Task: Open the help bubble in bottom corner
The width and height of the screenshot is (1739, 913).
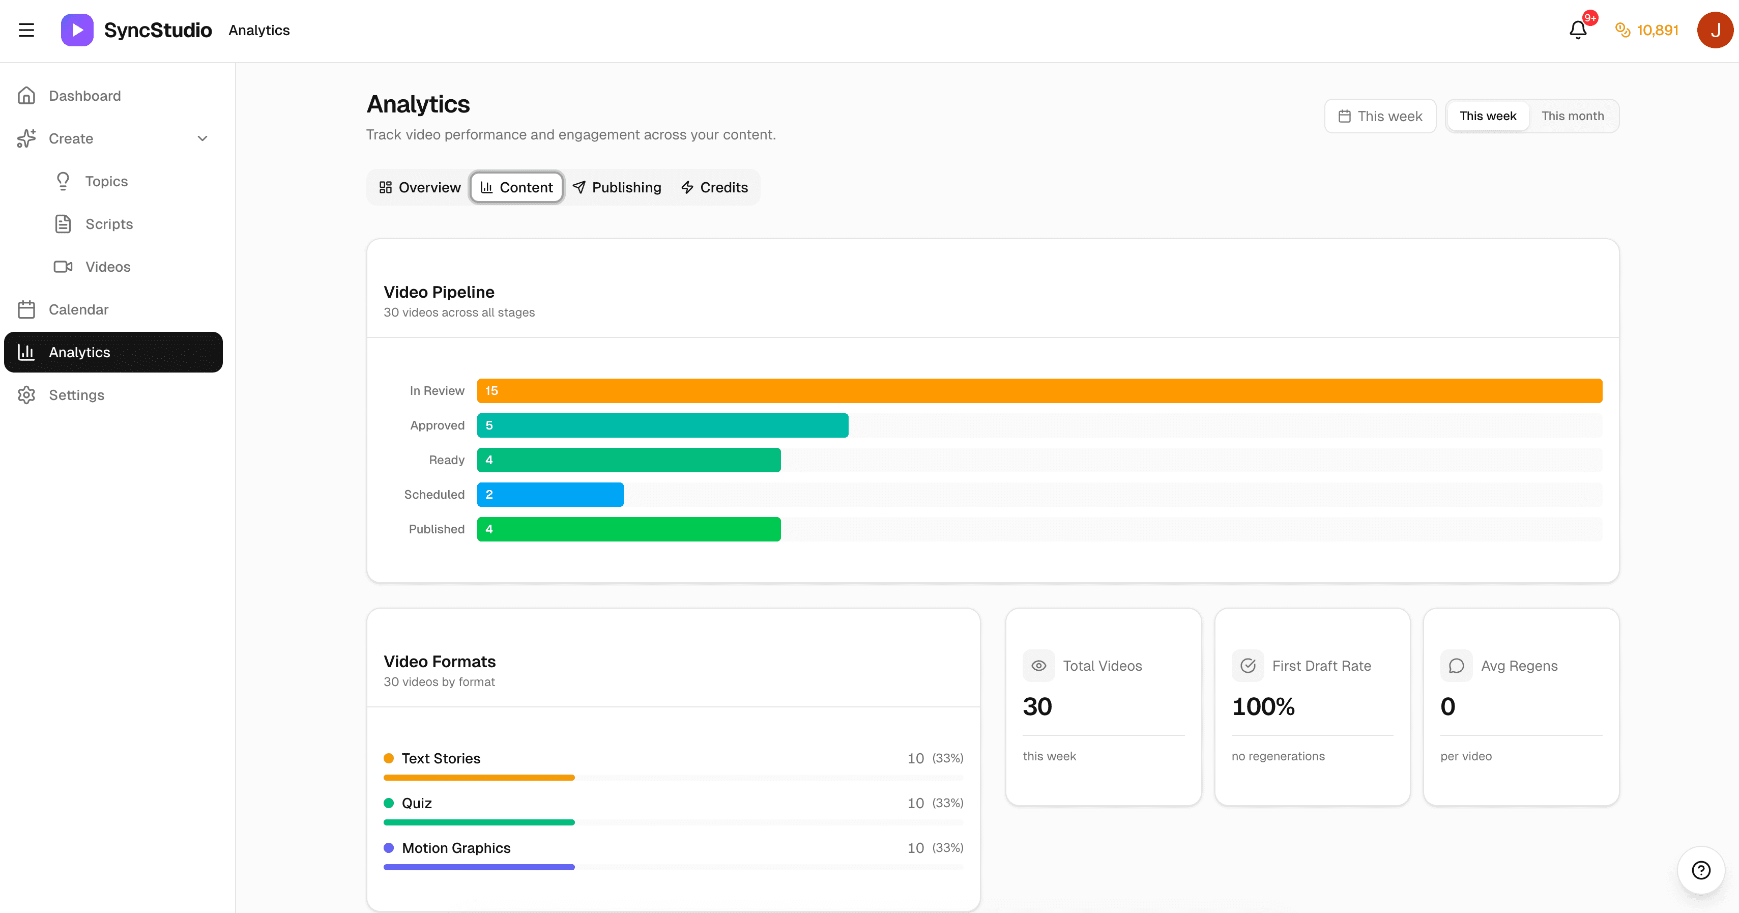Action: pyautogui.click(x=1700, y=870)
